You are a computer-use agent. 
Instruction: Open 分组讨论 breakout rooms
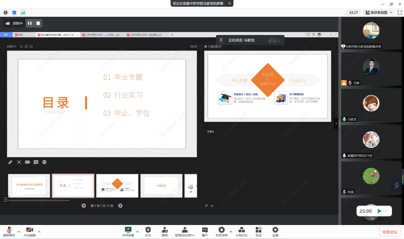tap(241, 230)
